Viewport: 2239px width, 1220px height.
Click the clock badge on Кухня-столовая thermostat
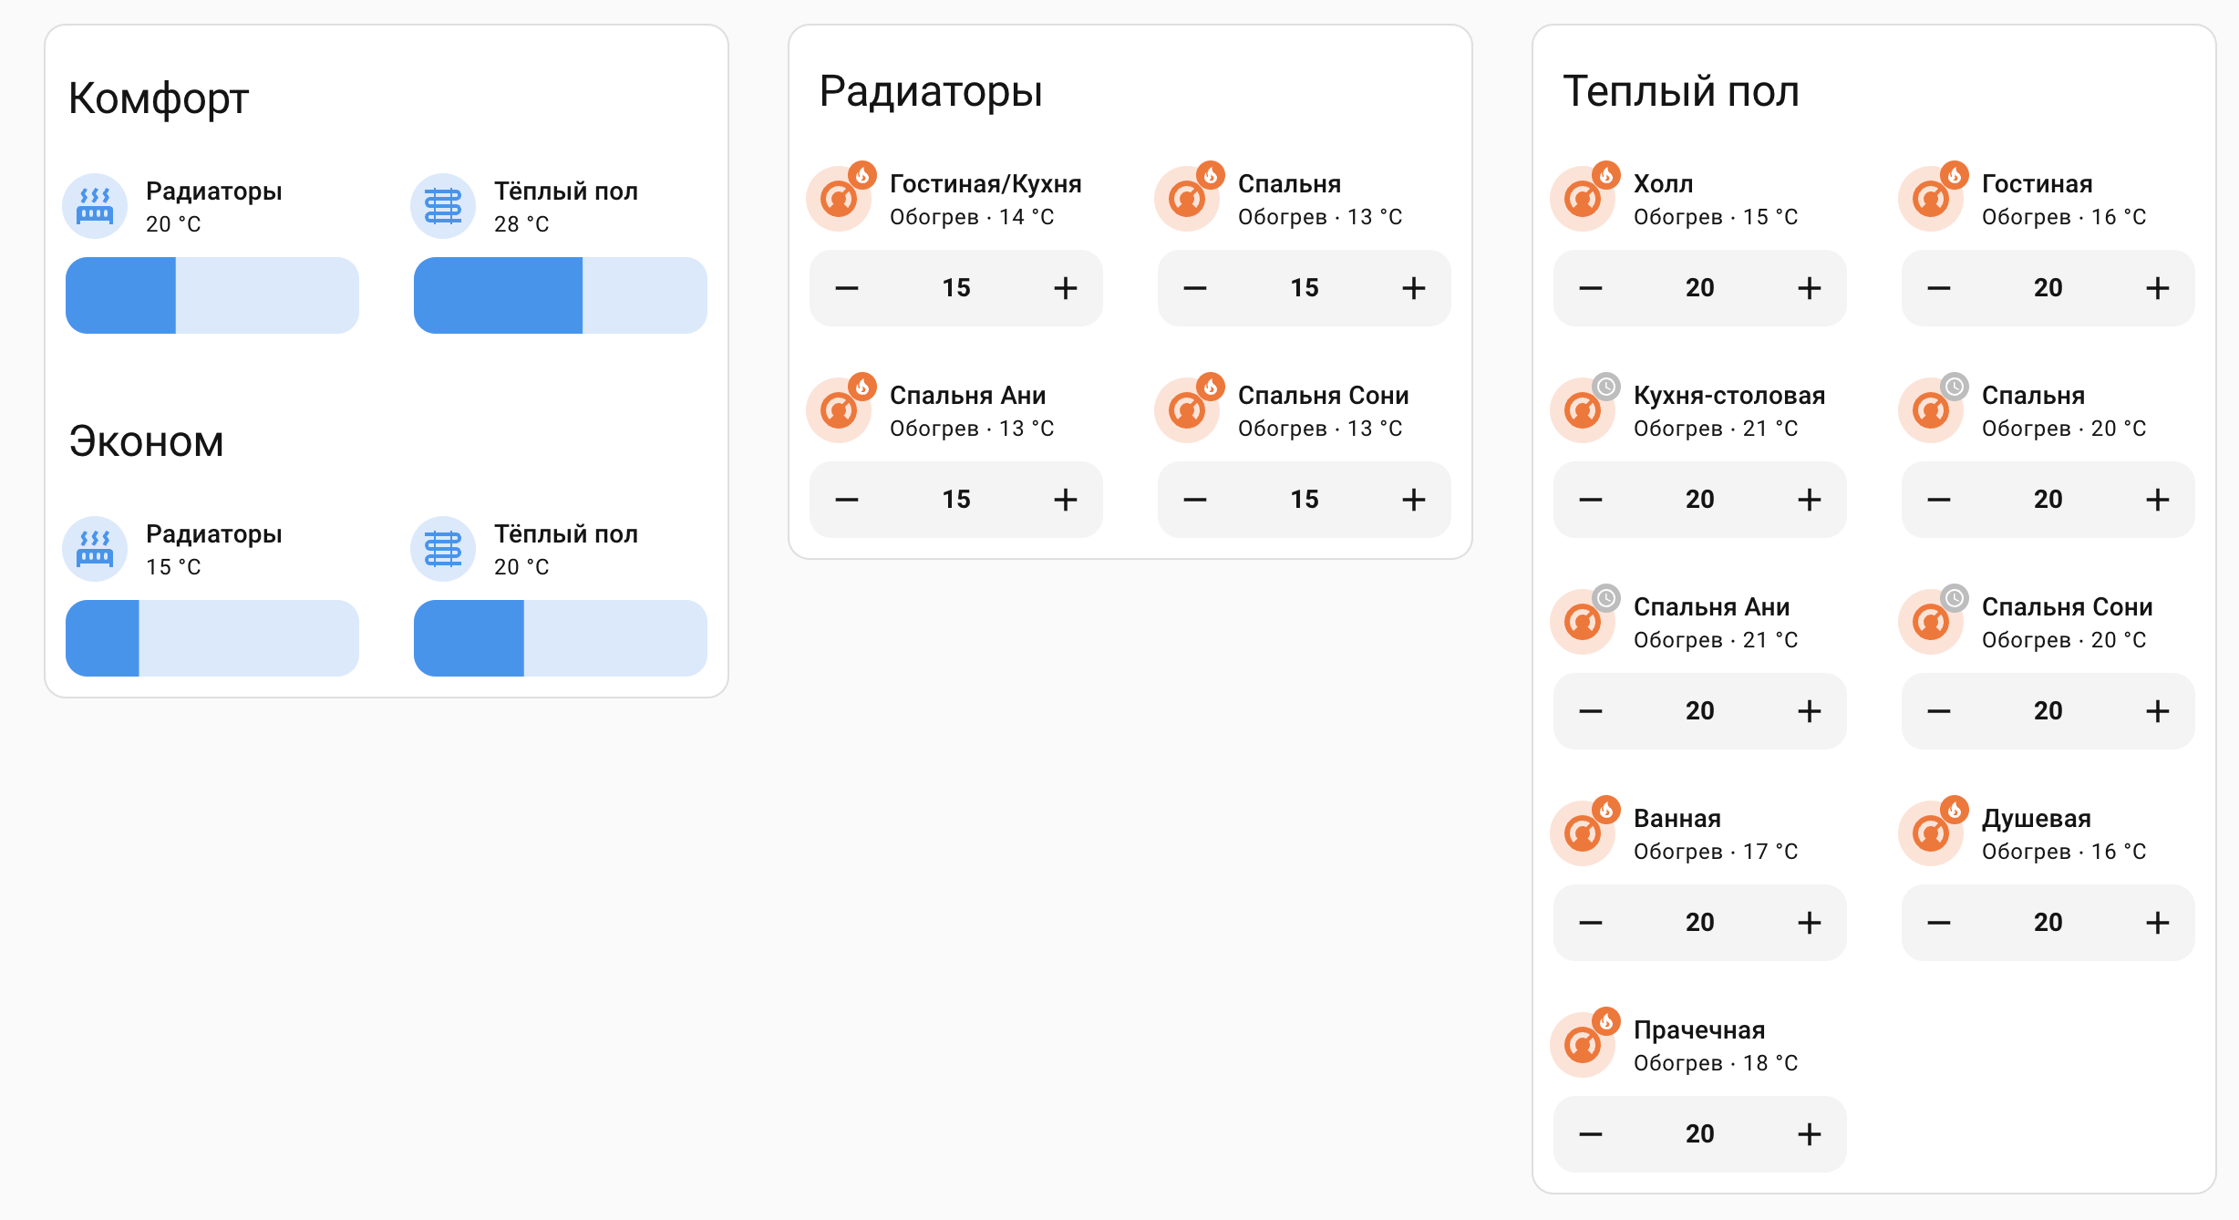pyautogui.click(x=1607, y=384)
